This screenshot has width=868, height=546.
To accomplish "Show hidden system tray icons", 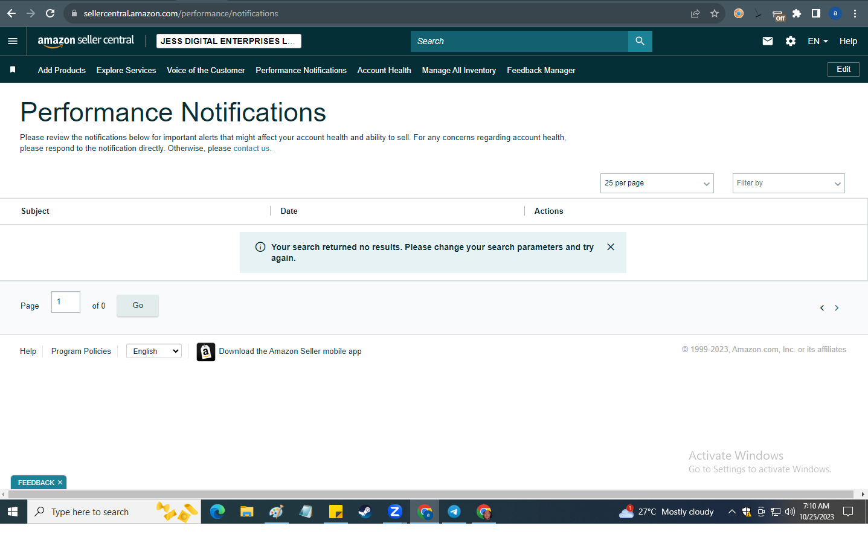I will point(731,512).
